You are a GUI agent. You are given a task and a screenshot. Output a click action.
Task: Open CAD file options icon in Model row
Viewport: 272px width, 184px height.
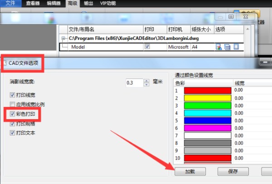pos(219,47)
